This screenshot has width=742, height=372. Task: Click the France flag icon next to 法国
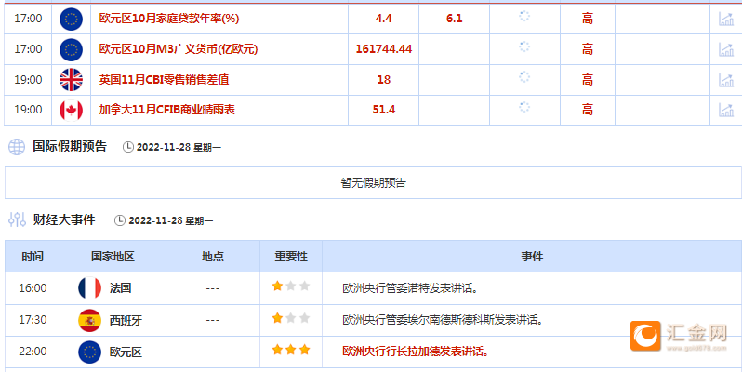click(x=89, y=287)
